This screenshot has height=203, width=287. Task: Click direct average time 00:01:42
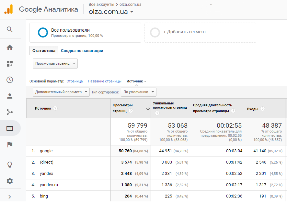point(234,162)
